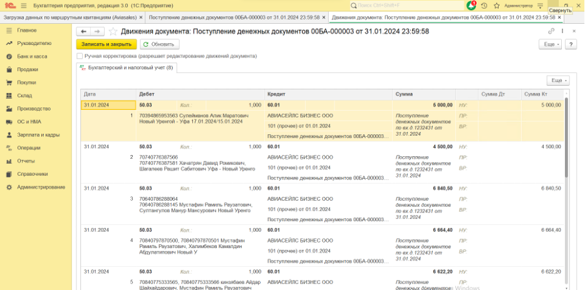Click Записать и закрыть button
Viewport: 585px width, 290px height.
tap(106, 44)
